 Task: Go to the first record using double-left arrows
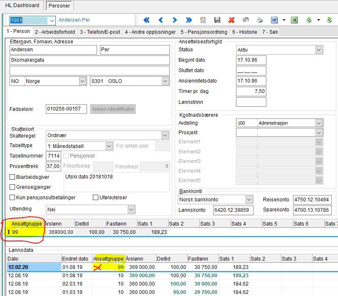pyautogui.click(x=147, y=20)
